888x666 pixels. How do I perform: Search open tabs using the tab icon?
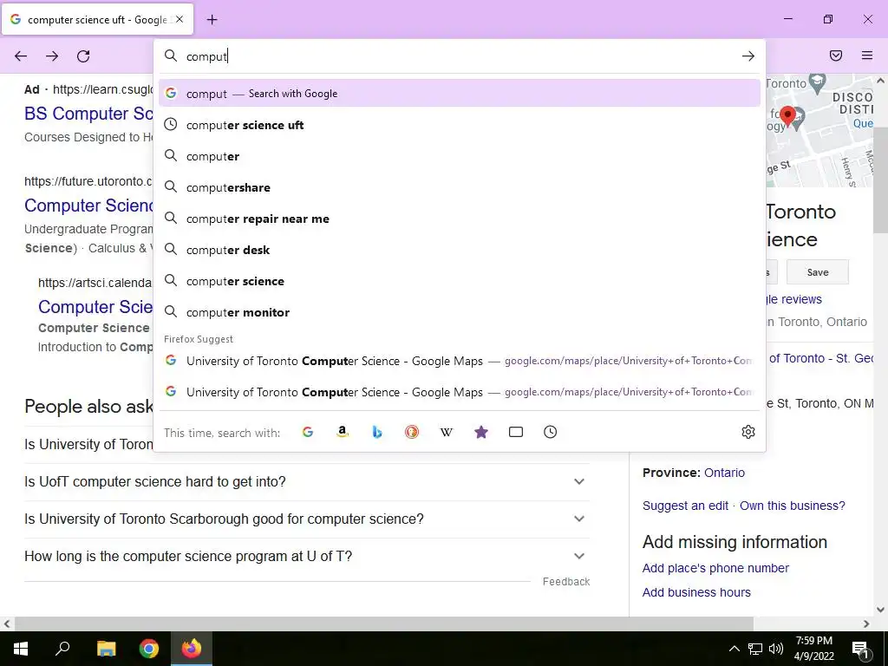[515, 432]
